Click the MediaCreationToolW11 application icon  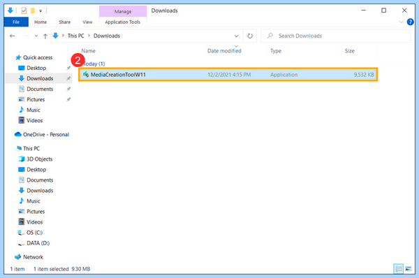(86, 74)
